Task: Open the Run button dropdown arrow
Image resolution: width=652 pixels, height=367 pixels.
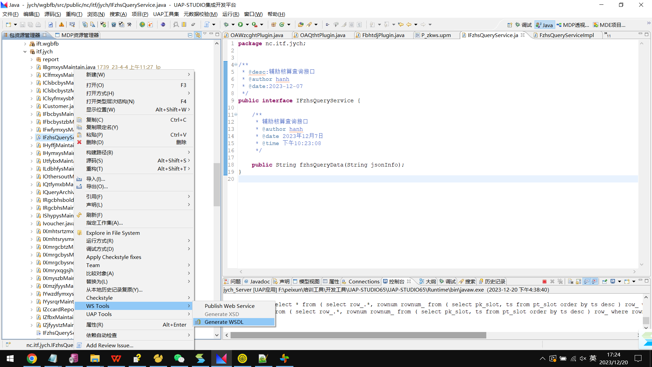Action: pyautogui.click(x=247, y=24)
